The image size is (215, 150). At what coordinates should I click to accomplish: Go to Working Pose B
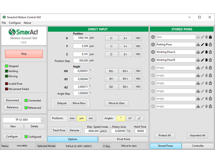tap(153, 60)
